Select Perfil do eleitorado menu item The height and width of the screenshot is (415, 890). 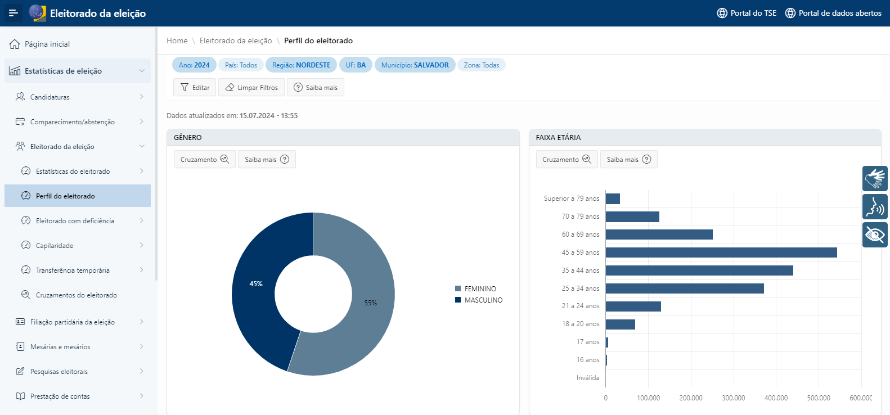(x=78, y=196)
